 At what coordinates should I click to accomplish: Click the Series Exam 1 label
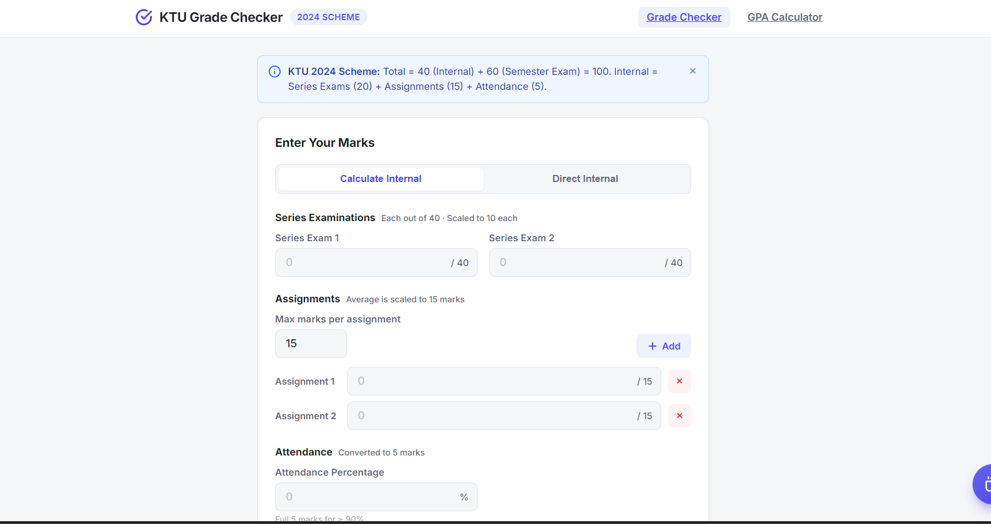point(307,238)
